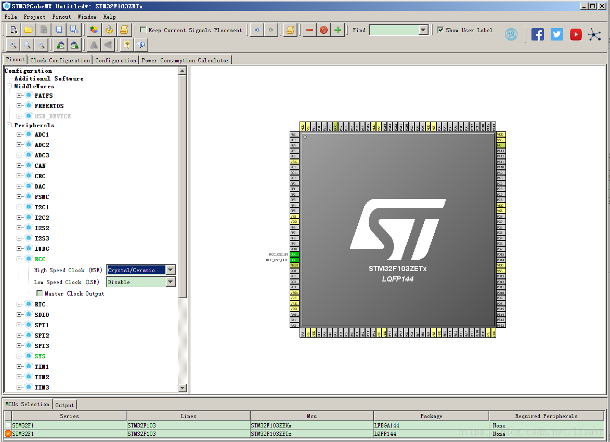
Task: Click the red minus collapse icon
Action: click(309, 30)
